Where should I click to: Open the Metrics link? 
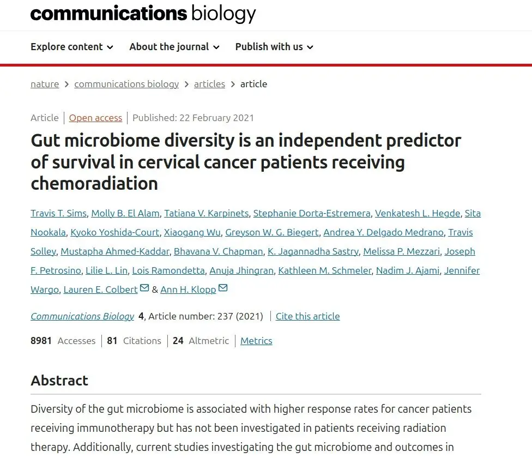point(257,341)
